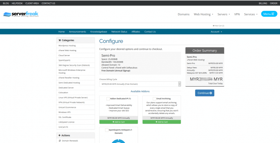Open Affiliates page
This screenshot has height=143, width=280.
click(x=136, y=32)
